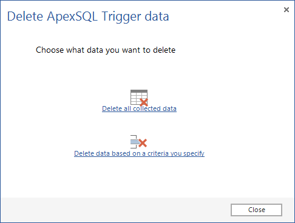Click 'Choose what data you want to delete' text
This screenshot has height=223, width=295.
106,50
